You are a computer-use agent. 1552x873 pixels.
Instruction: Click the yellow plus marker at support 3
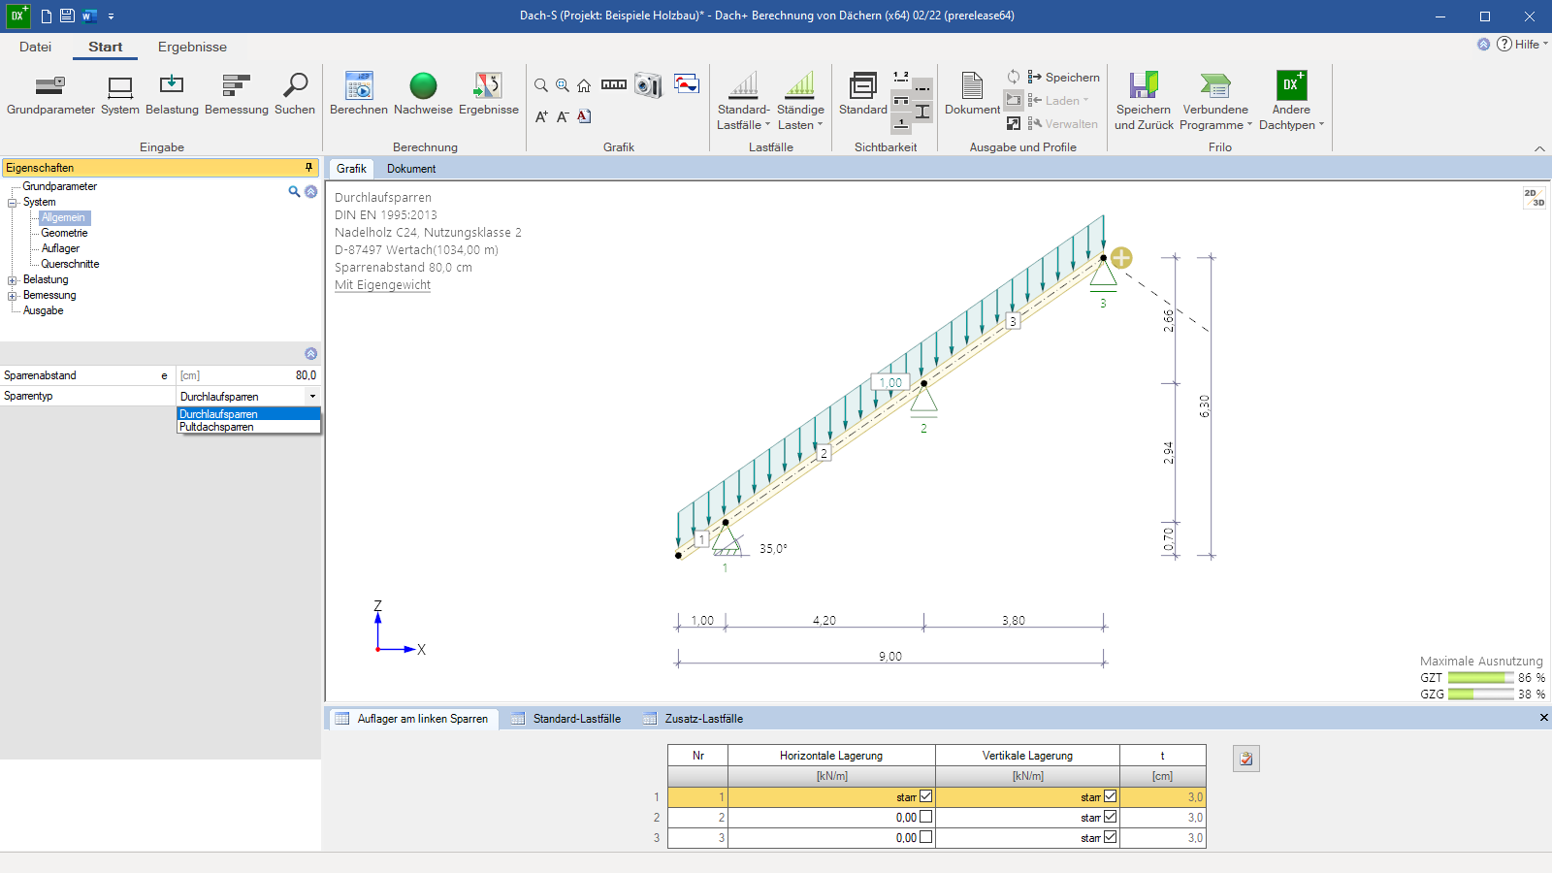tap(1121, 258)
